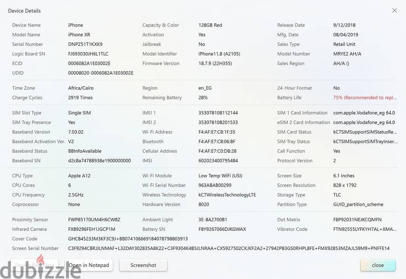Select battery SN F8Y9267066DJKGWAX
The width and height of the screenshot is (406, 279).
(222, 229)
